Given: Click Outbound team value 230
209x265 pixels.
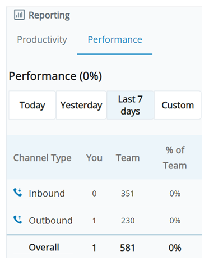Looking at the screenshot, I should click(128, 221).
